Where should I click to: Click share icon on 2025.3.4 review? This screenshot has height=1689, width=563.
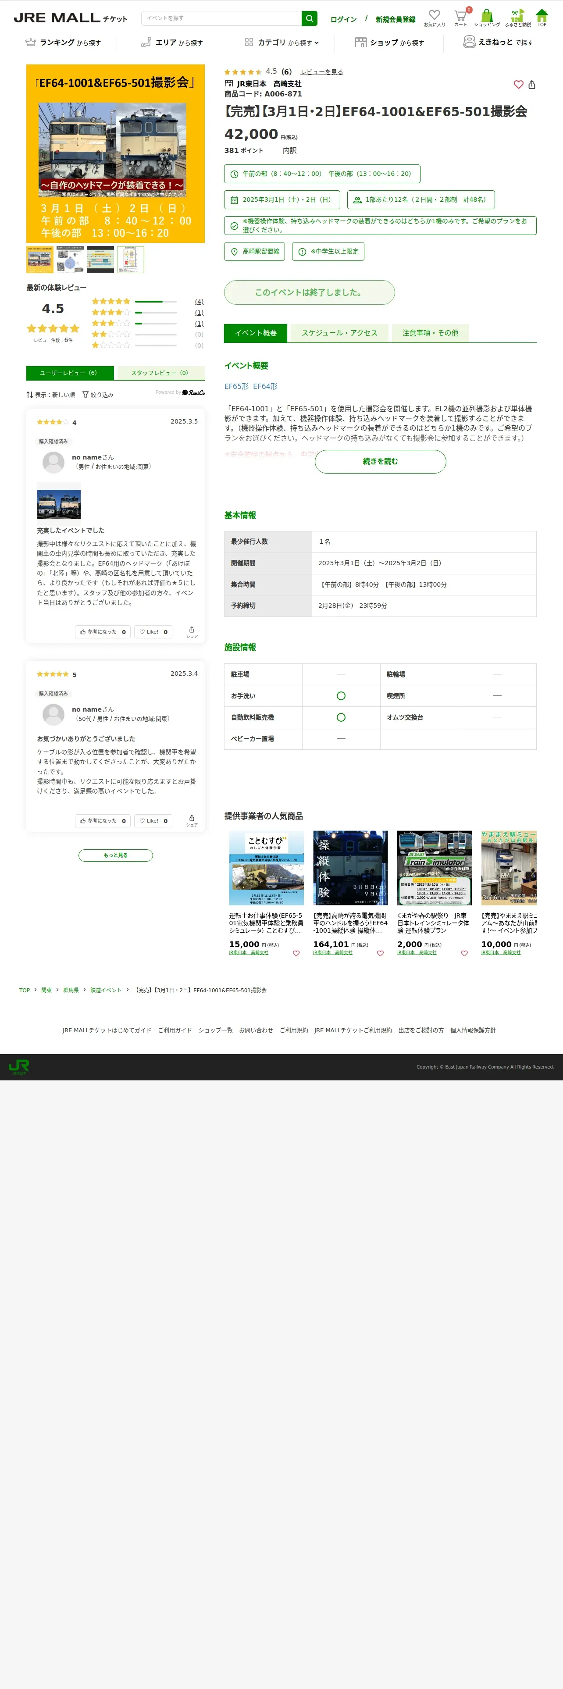[x=191, y=820]
